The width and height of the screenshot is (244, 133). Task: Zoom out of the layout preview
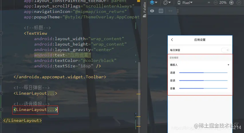coord(215,3)
